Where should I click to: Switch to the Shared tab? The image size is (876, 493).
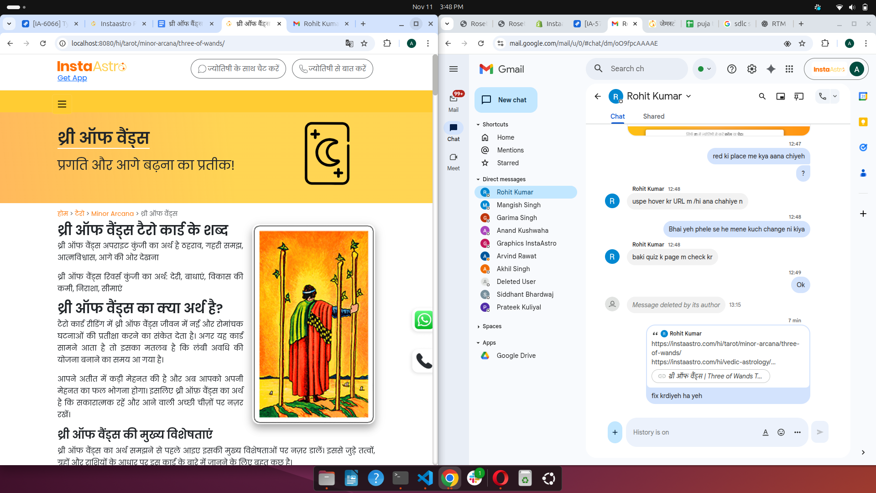pos(653,116)
